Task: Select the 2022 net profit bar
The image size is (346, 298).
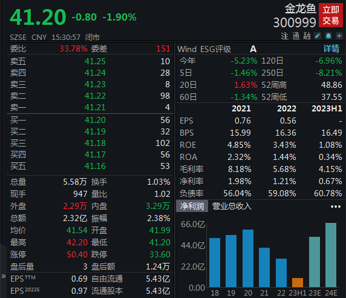Action: (x=281, y=273)
